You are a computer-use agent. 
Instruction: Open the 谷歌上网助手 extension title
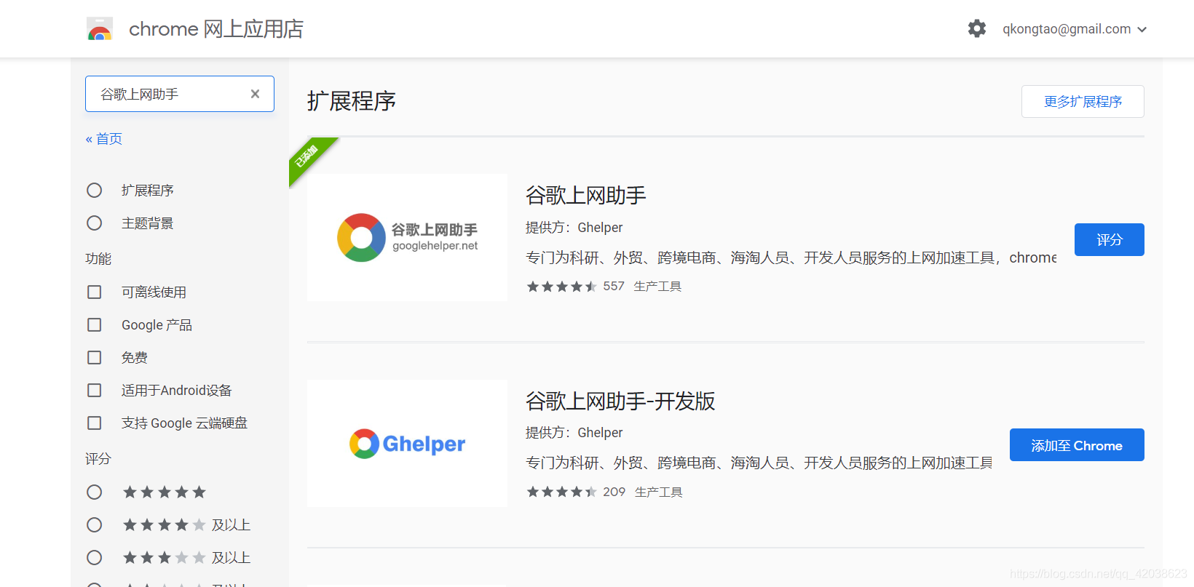[x=586, y=196]
